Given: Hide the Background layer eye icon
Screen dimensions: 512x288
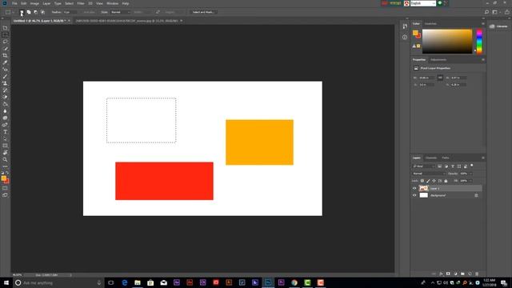Looking at the screenshot, I should click(x=414, y=195).
